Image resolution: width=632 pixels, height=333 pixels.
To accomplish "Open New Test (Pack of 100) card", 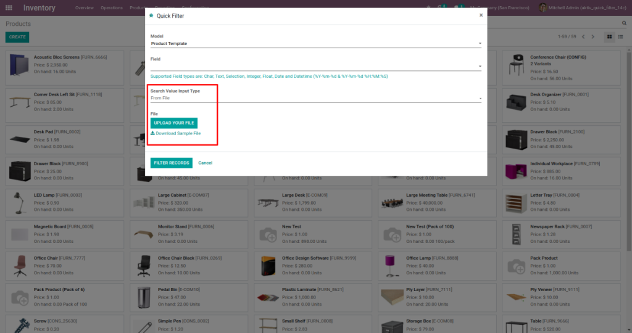I will pyautogui.click(x=437, y=234).
